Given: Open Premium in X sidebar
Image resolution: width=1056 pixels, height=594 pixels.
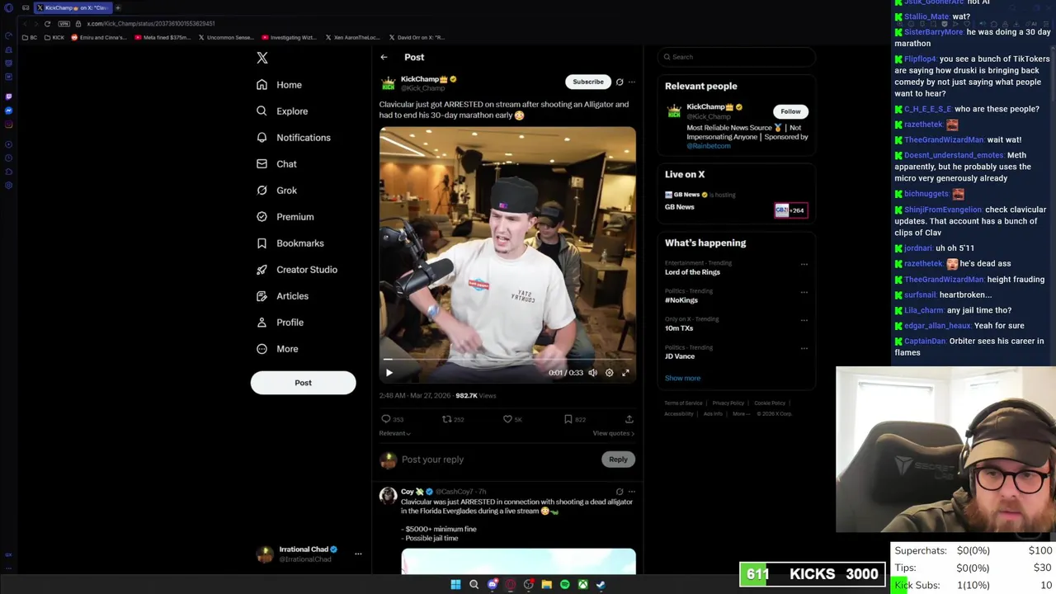Looking at the screenshot, I should [x=285, y=217].
